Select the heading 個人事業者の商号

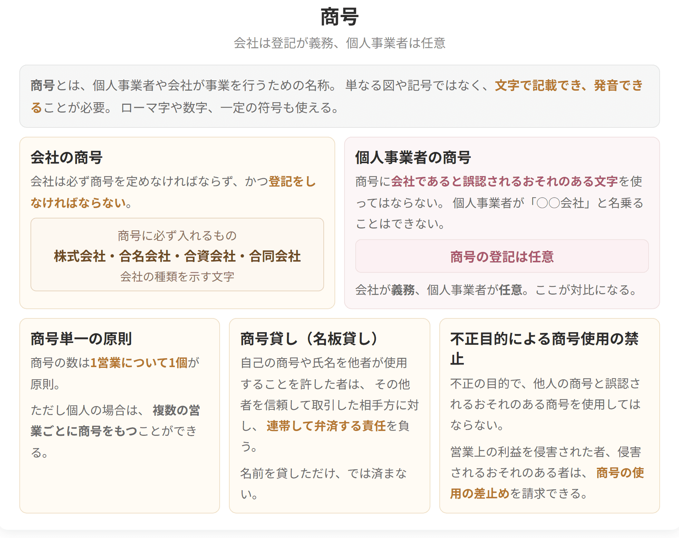click(x=413, y=158)
